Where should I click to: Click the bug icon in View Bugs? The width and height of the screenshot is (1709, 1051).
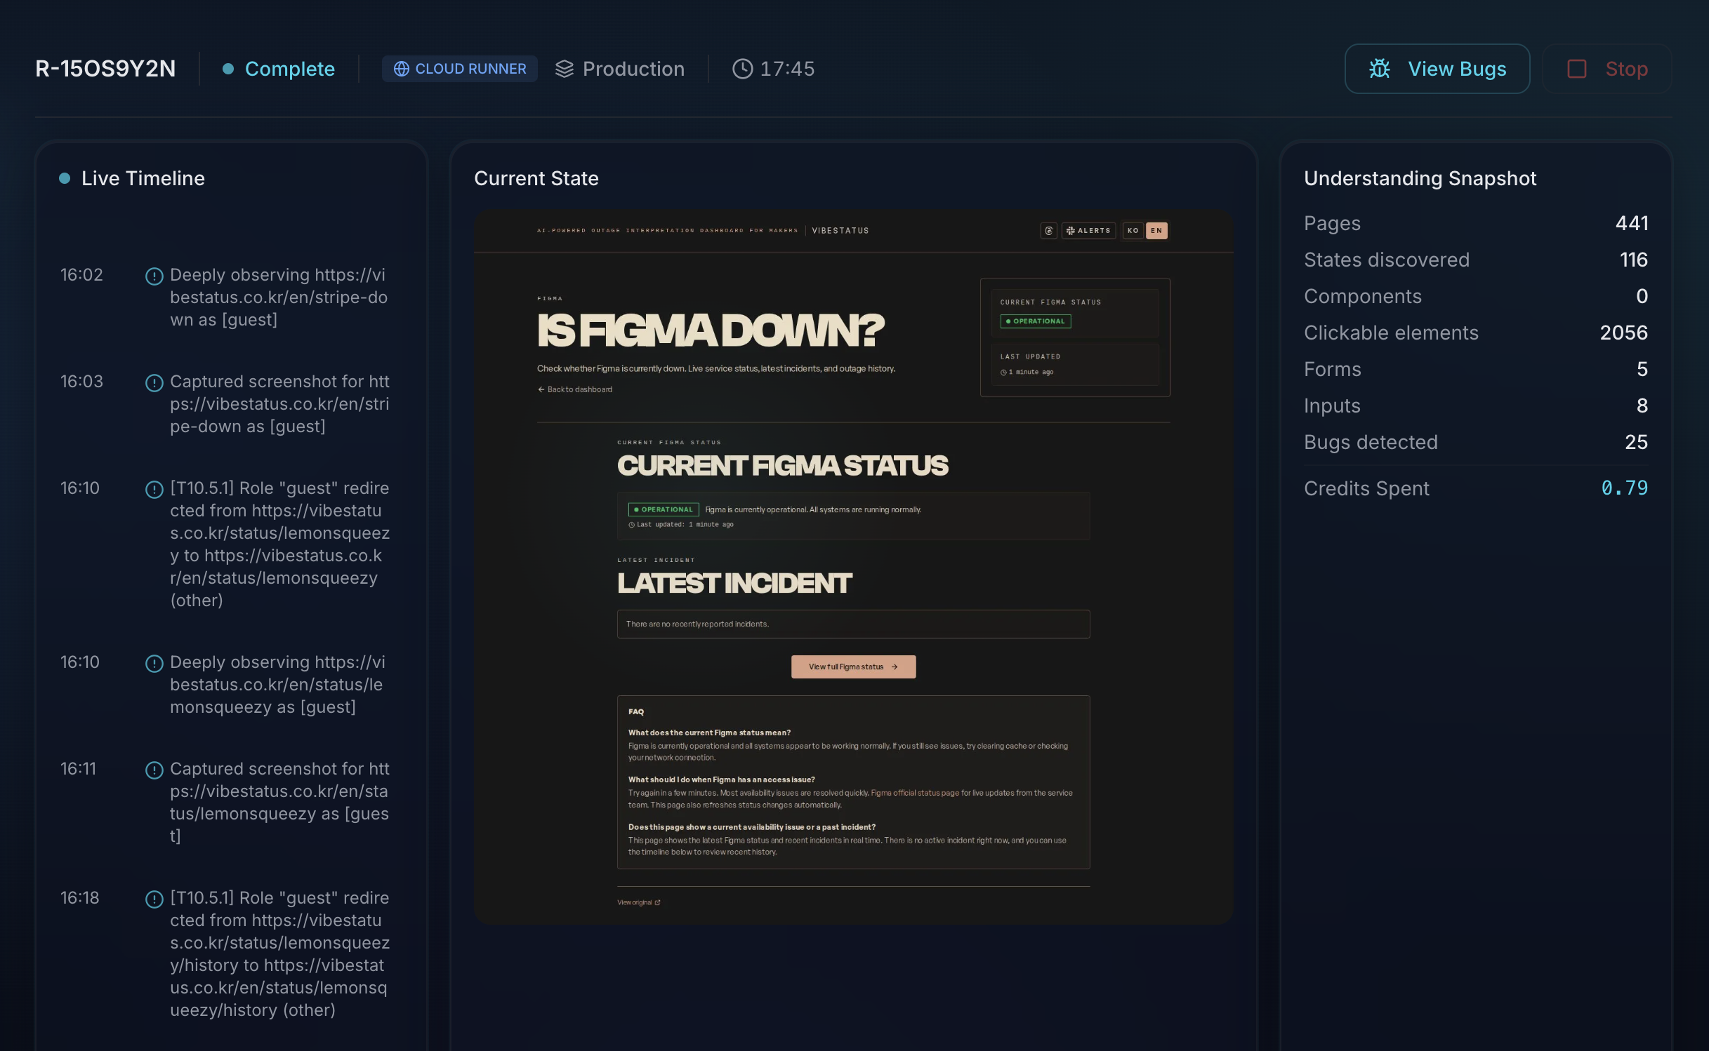tap(1379, 69)
